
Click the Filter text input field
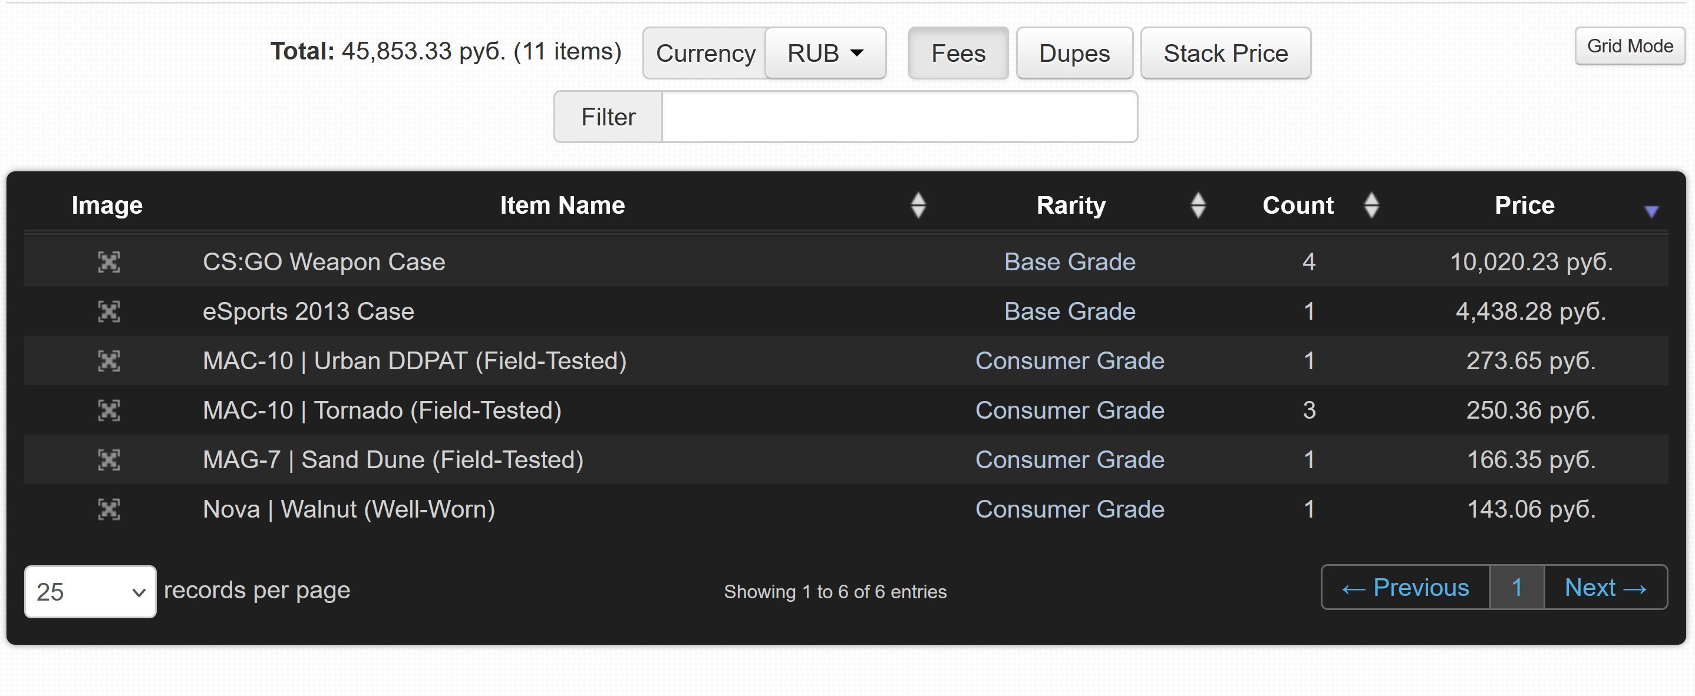click(x=899, y=117)
